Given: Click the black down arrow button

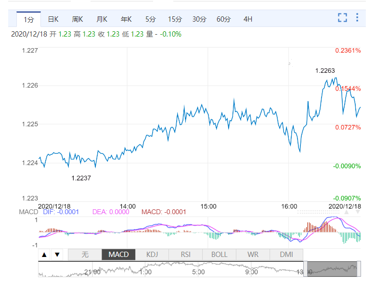Looking at the screenshot, I should tap(57, 255).
